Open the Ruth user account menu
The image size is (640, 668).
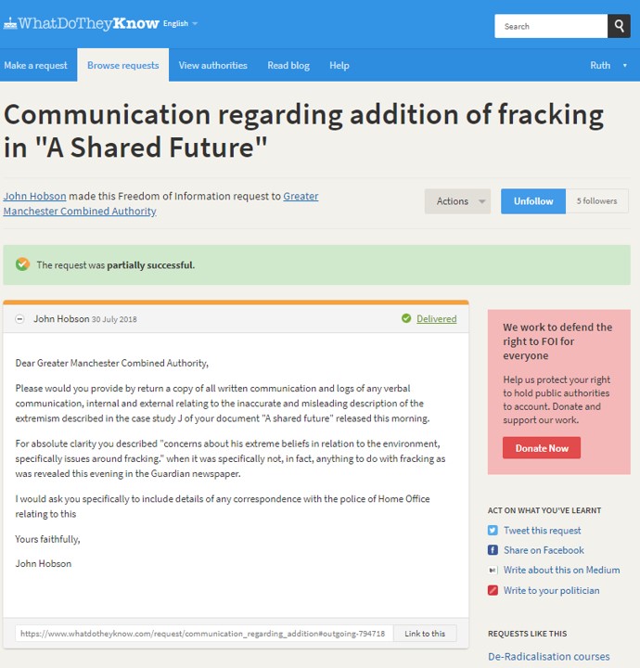tap(608, 65)
